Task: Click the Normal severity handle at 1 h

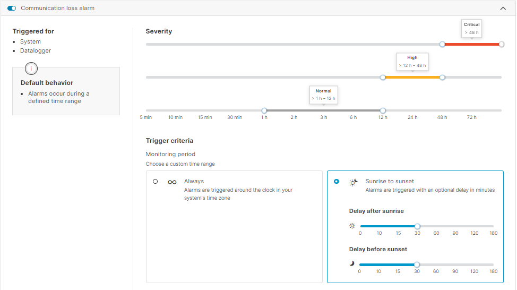Action: (264, 110)
